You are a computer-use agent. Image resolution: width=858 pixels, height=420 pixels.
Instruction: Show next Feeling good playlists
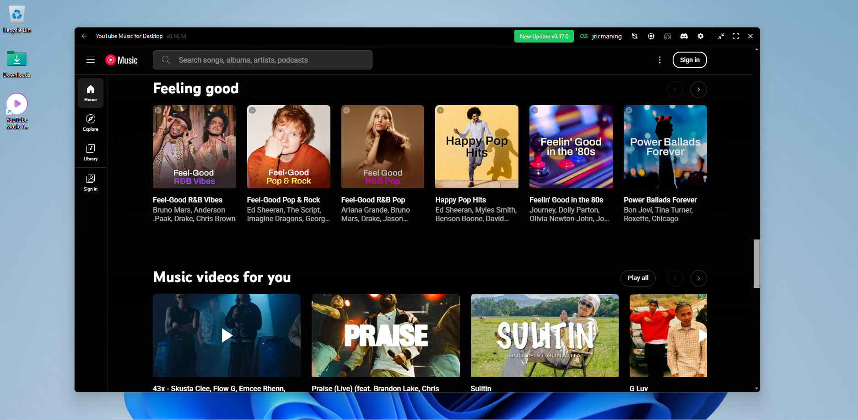(x=698, y=90)
